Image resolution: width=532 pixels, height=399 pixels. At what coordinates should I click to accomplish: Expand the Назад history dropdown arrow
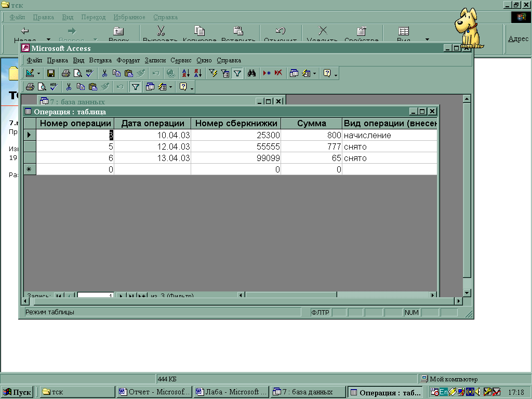(49, 39)
